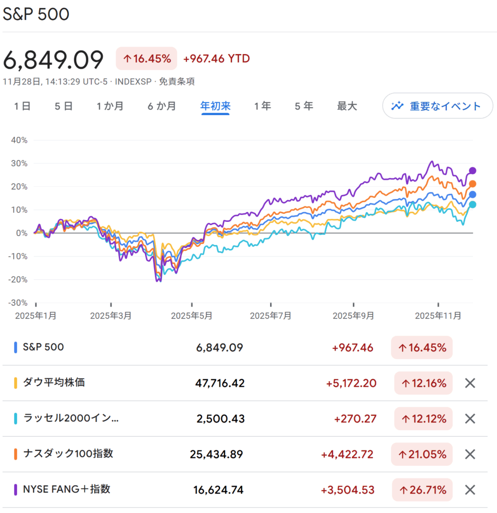The image size is (497, 513).
Task: Open the 最大 time range
Action: tap(347, 106)
